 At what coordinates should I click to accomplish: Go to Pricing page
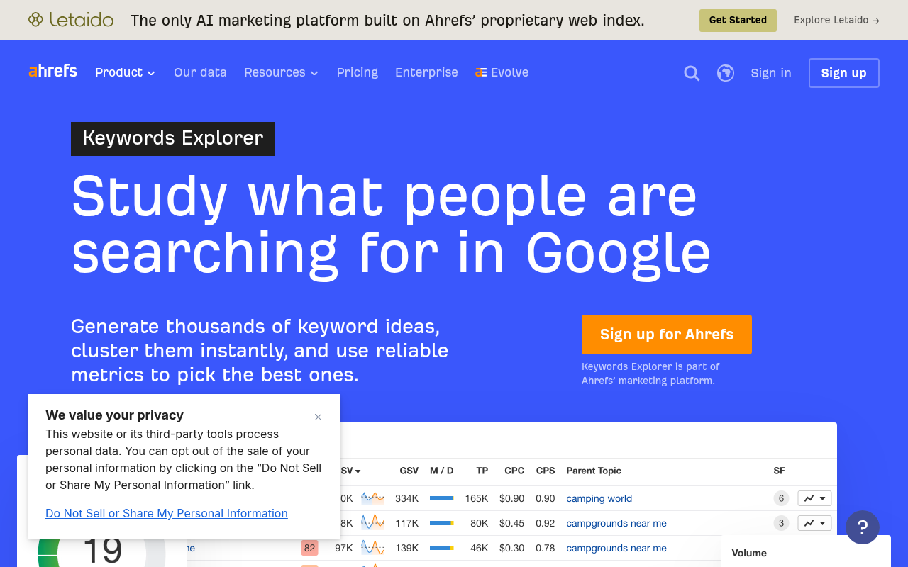click(x=358, y=72)
